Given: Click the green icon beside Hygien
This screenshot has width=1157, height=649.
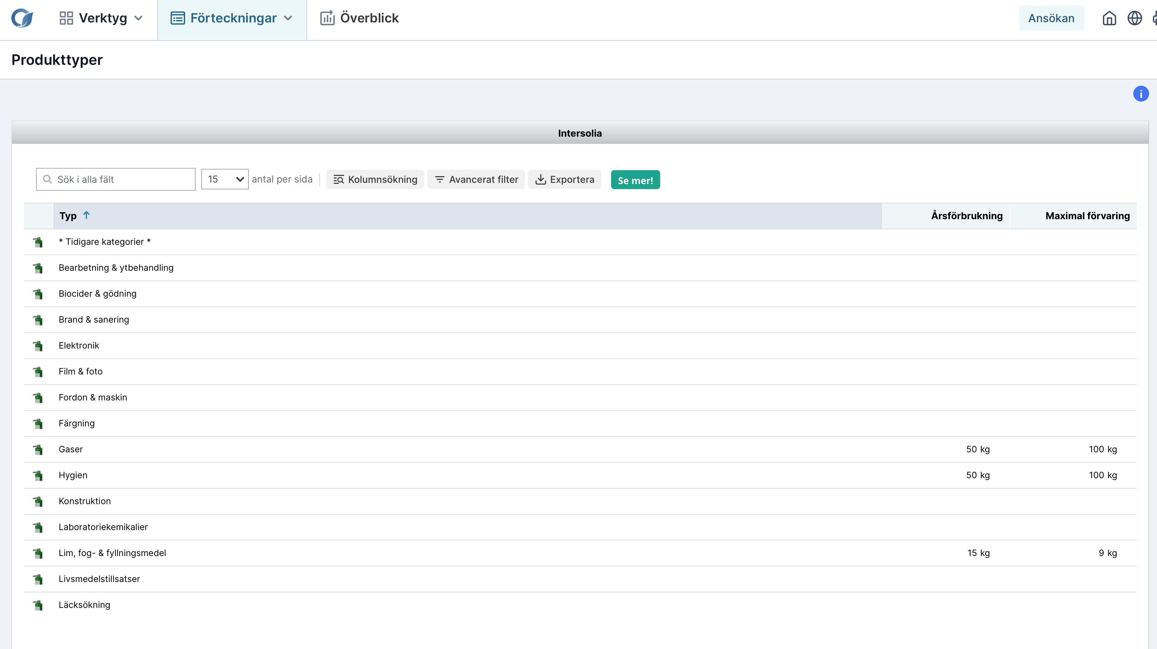Looking at the screenshot, I should click(38, 475).
